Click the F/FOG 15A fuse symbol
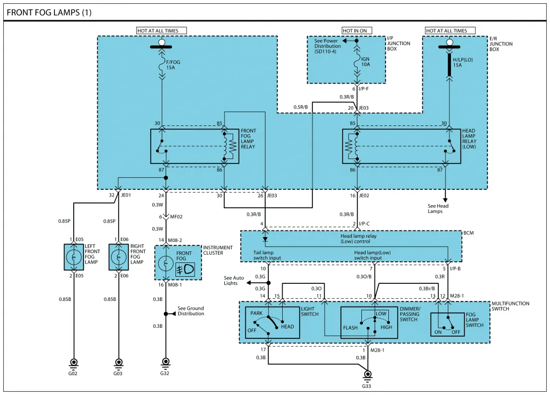This screenshot has height=395, width=550. (x=162, y=64)
